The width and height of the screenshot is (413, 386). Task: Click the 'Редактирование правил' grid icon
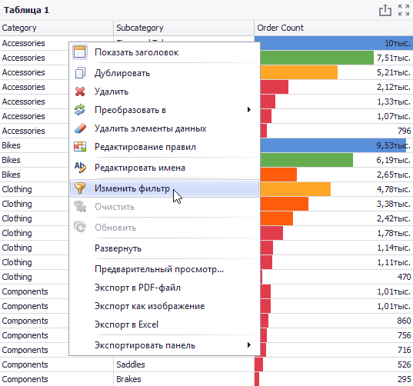click(80, 147)
